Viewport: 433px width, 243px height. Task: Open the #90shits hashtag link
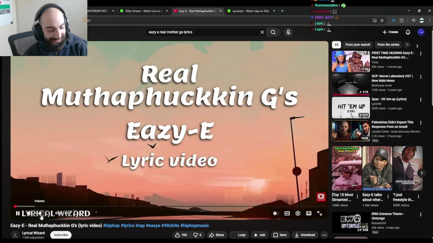point(170,225)
